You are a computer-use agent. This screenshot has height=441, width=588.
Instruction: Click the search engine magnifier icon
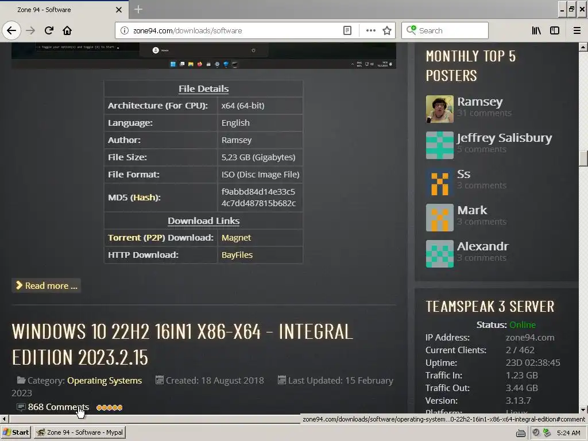pyautogui.click(x=411, y=30)
